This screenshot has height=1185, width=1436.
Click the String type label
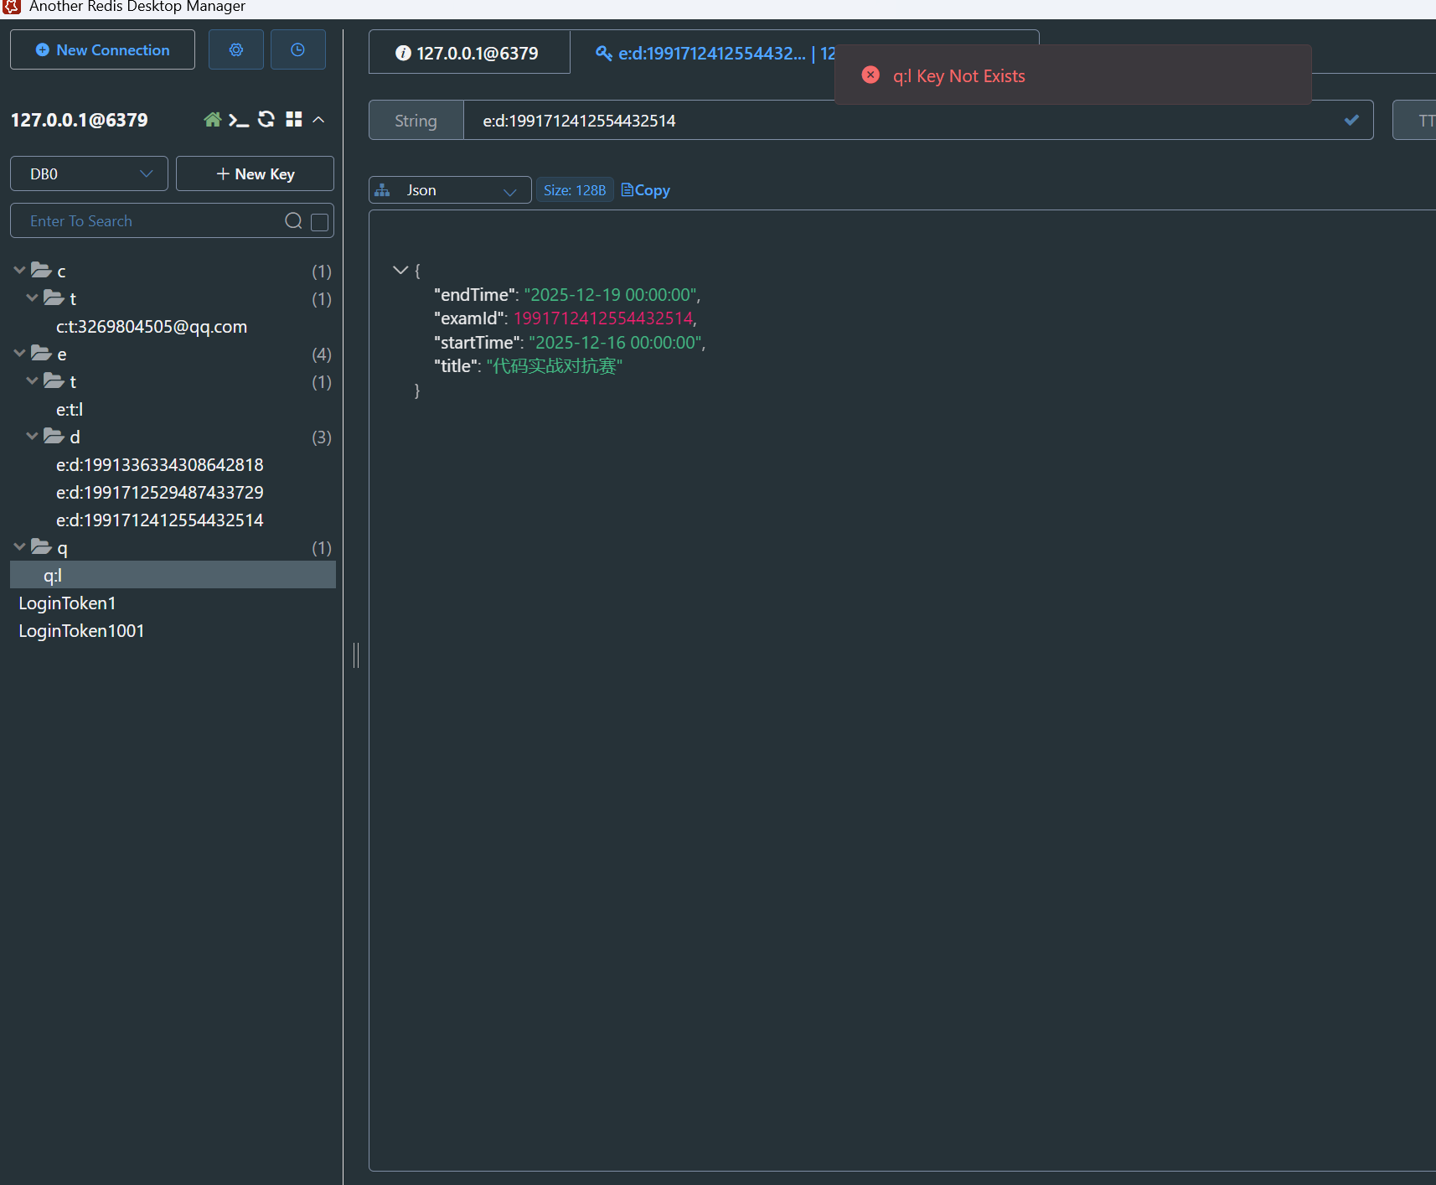[416, 120]
